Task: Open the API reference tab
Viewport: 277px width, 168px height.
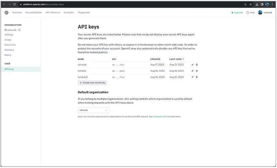Action: tap(53, 12)
